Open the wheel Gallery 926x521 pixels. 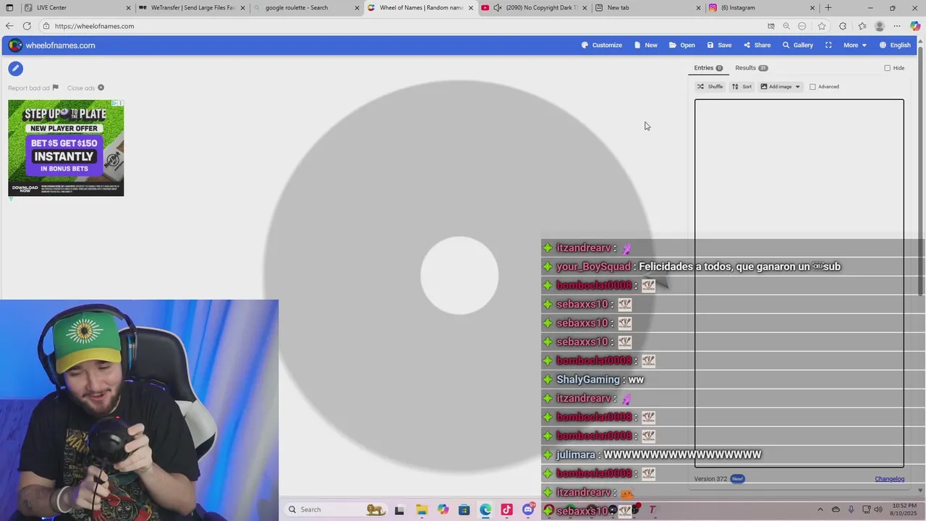[x=797, y=45]
